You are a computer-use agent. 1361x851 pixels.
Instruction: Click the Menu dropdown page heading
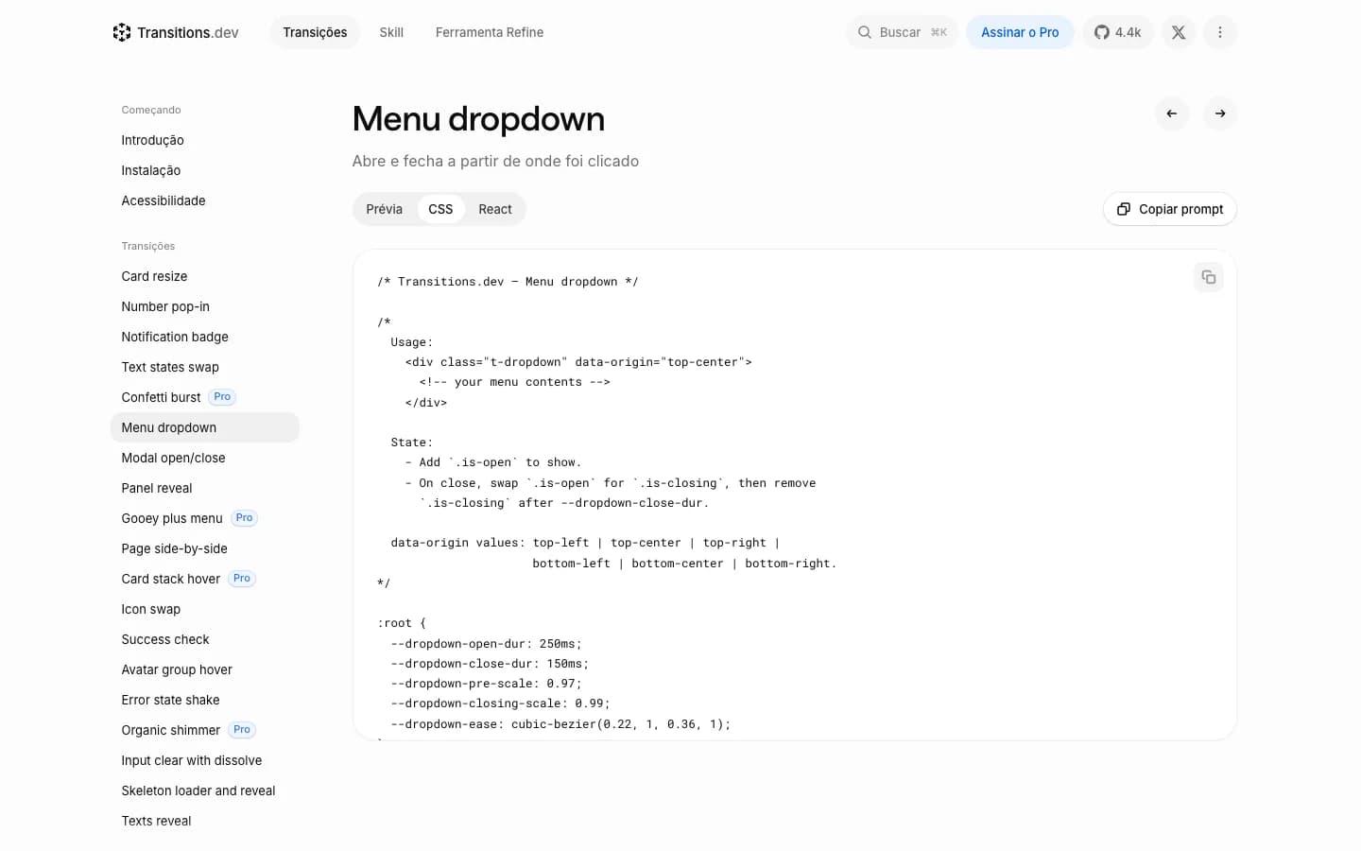478,119
